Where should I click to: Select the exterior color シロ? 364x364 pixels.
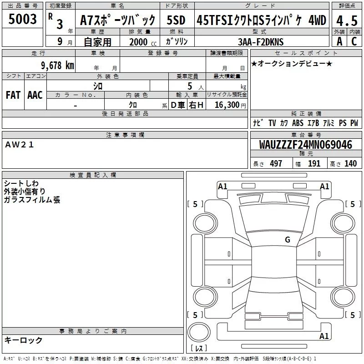(98, 86)
